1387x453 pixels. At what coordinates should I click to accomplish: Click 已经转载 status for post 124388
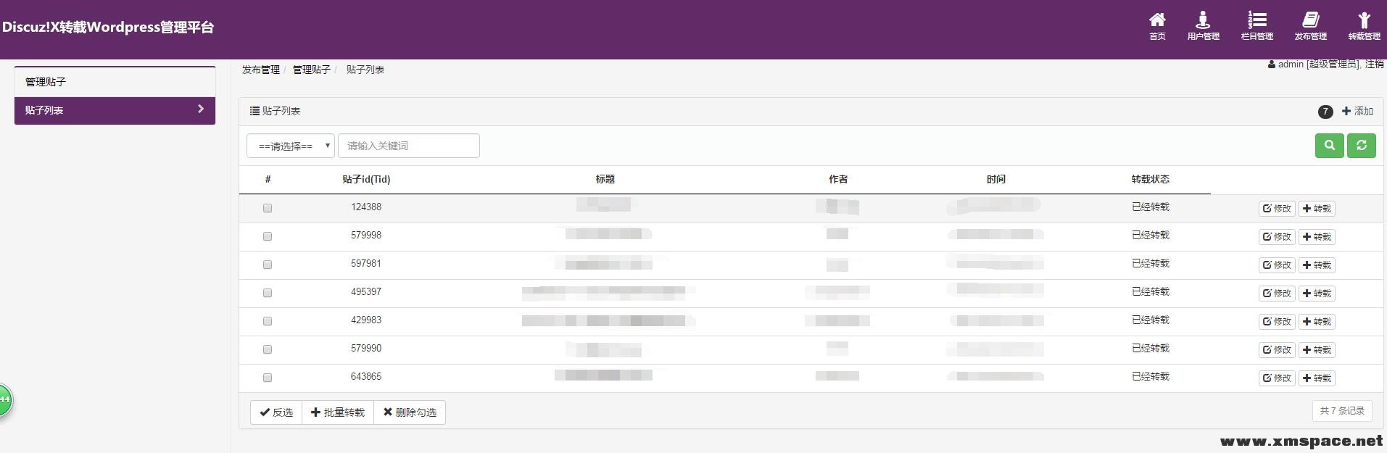[1151, 207]
